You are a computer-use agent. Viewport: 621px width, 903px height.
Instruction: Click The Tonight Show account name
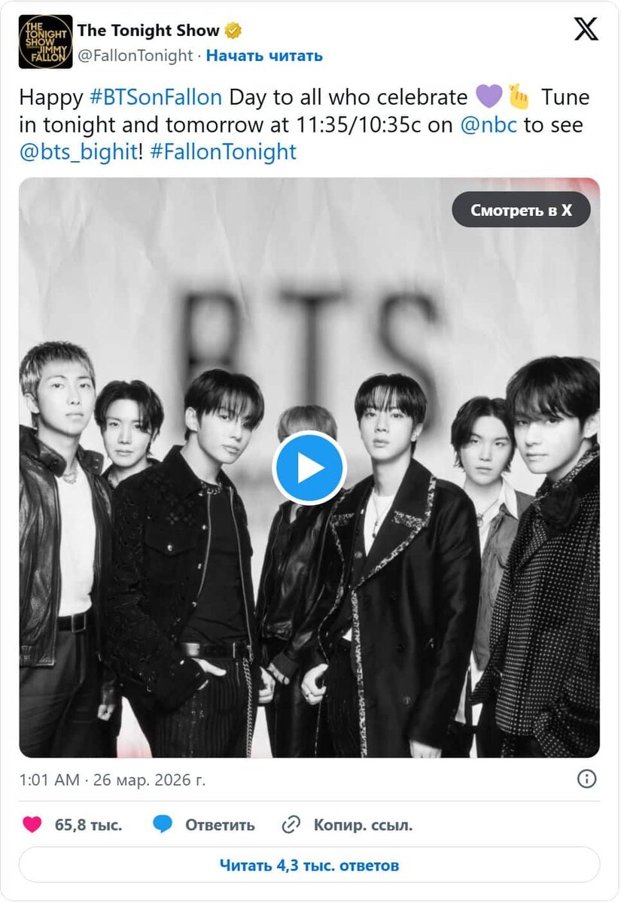[x=148, y=31]
